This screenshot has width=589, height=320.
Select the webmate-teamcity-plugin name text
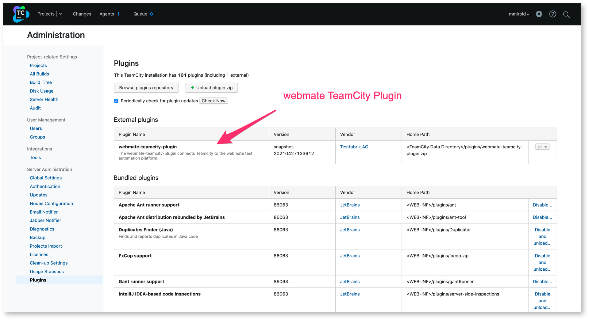click(x=148, y=147)
